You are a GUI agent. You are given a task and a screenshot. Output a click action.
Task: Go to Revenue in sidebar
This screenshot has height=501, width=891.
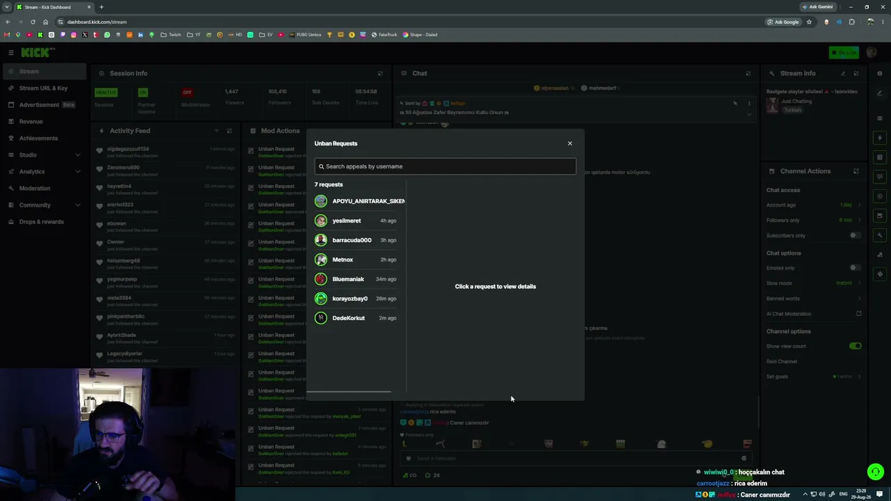pyautogui.click(x=43, y=121)
